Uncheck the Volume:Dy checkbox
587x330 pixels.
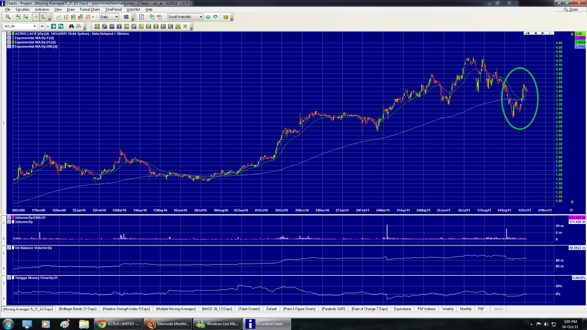9,222
